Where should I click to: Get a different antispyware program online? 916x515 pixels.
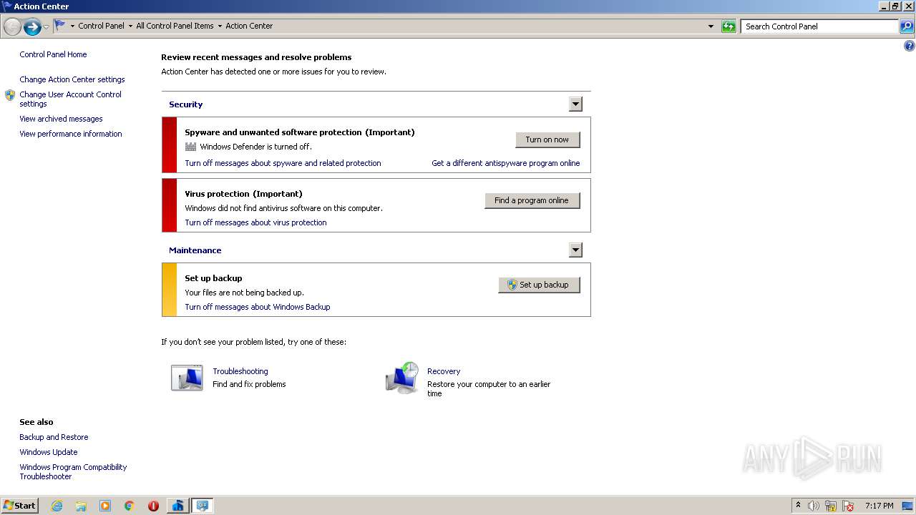(506, 163)
